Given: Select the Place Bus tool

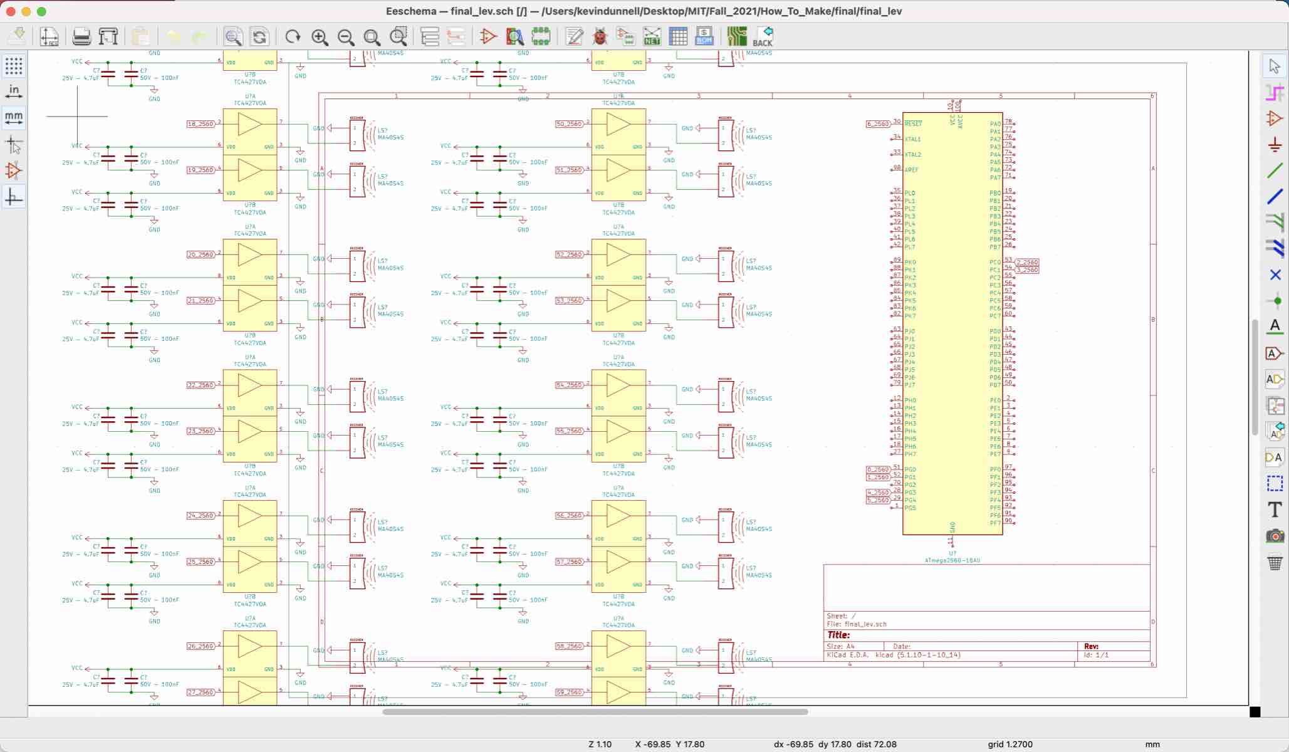Looking at the screenshot, I should point(1274,197).
